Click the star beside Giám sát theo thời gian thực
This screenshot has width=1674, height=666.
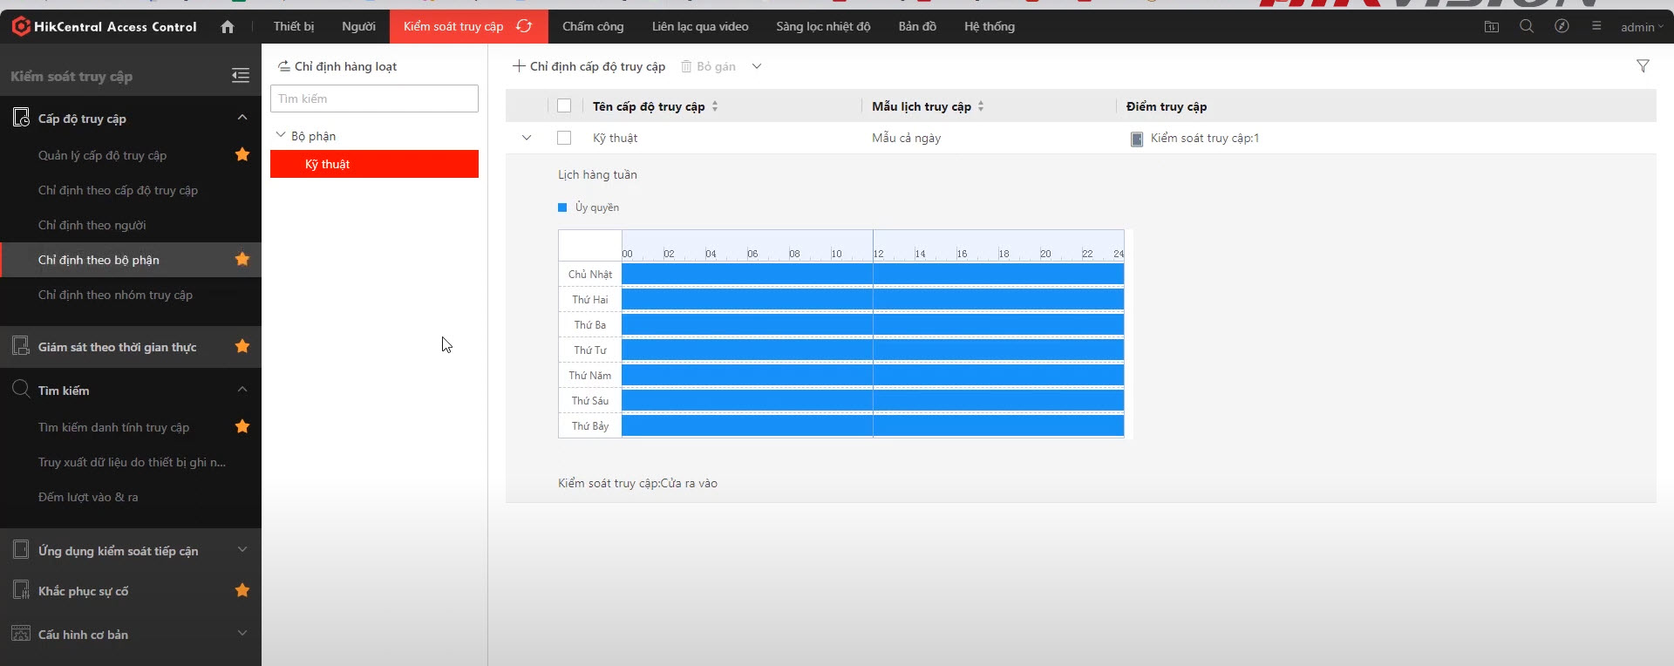coord(242,347)
